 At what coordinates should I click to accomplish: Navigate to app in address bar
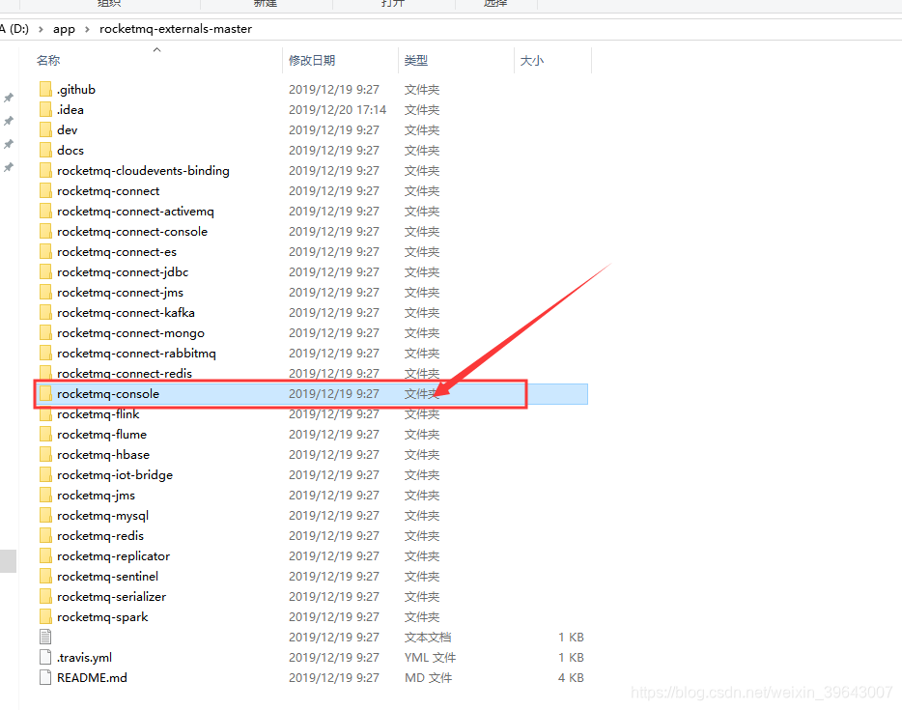[64, 29]
